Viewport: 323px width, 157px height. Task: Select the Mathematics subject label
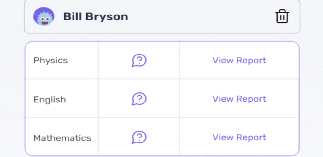(62, 138)
